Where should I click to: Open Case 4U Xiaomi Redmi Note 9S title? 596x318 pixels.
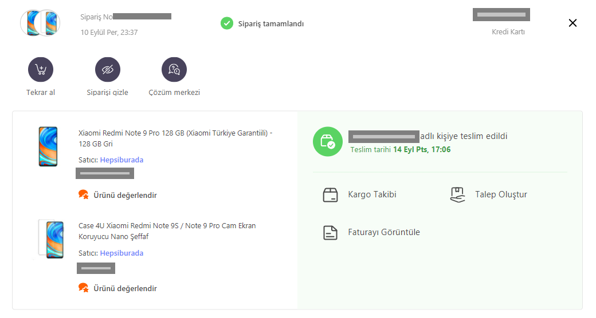click(x=167, y=231)
